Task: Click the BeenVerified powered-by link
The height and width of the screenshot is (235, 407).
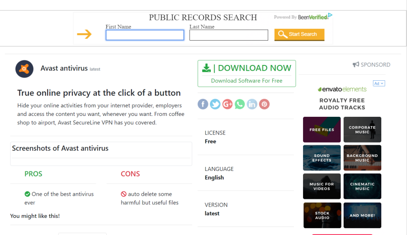Action: point(301,17)
